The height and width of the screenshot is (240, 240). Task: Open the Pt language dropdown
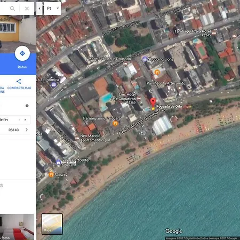click(x=52, y=9)
